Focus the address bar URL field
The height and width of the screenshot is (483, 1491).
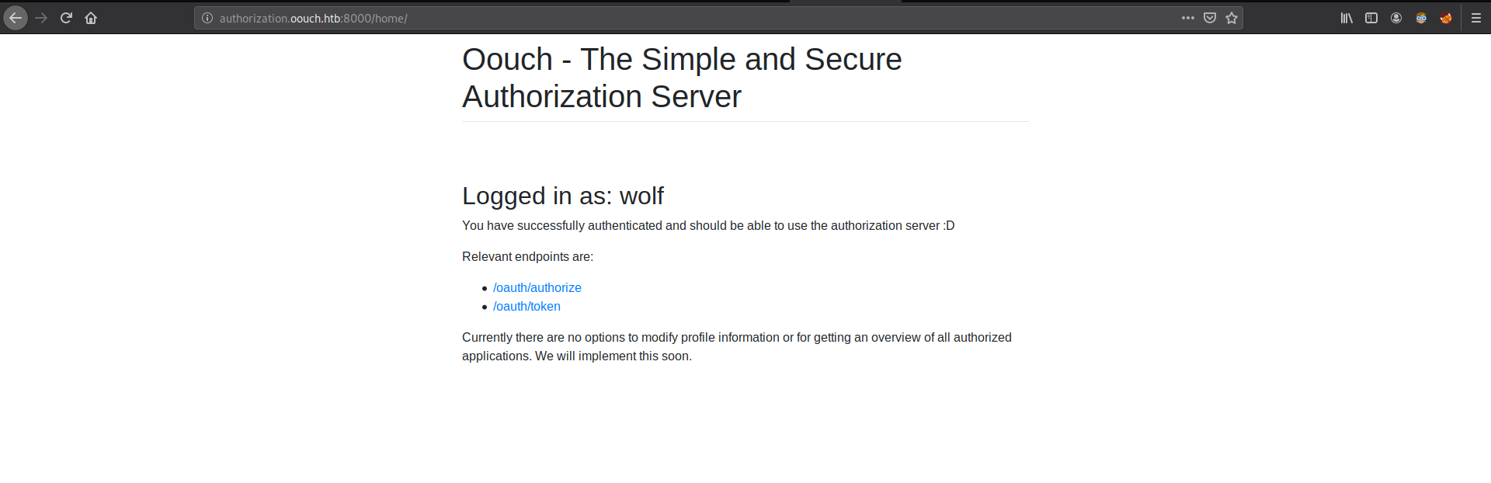(691, 18)
